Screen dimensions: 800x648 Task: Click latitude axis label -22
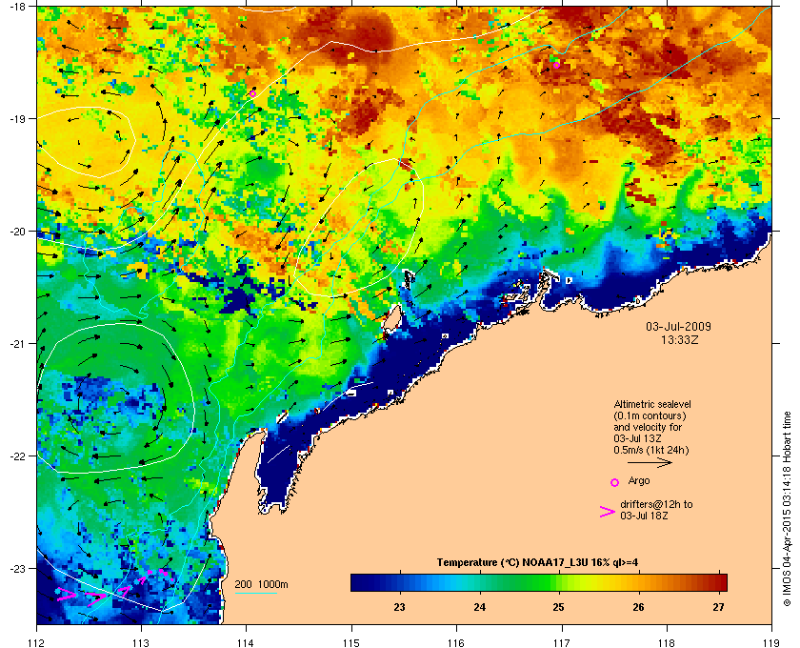[16, 456]
